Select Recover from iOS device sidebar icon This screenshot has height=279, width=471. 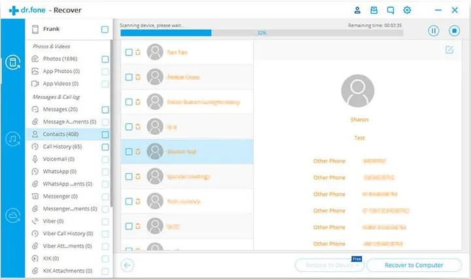(x=12, y=63)
